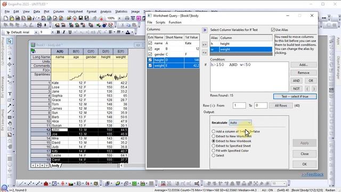Click workbook organizer icon in Book1 corner

click(x=33, y=51)
